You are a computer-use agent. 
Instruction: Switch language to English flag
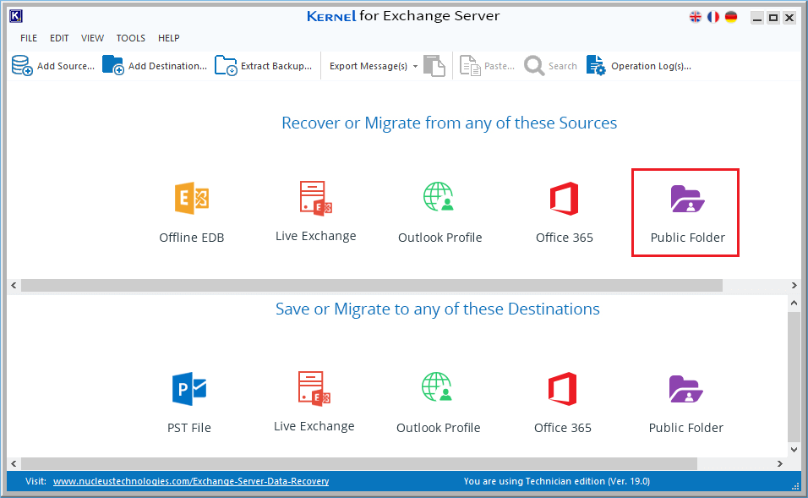695,17
